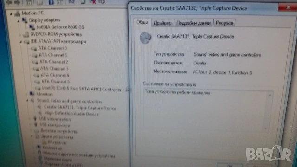The image size is (297, 167).
Task: Click the DVD/CD-ROM drive category icon
Action: pos(26,34)
